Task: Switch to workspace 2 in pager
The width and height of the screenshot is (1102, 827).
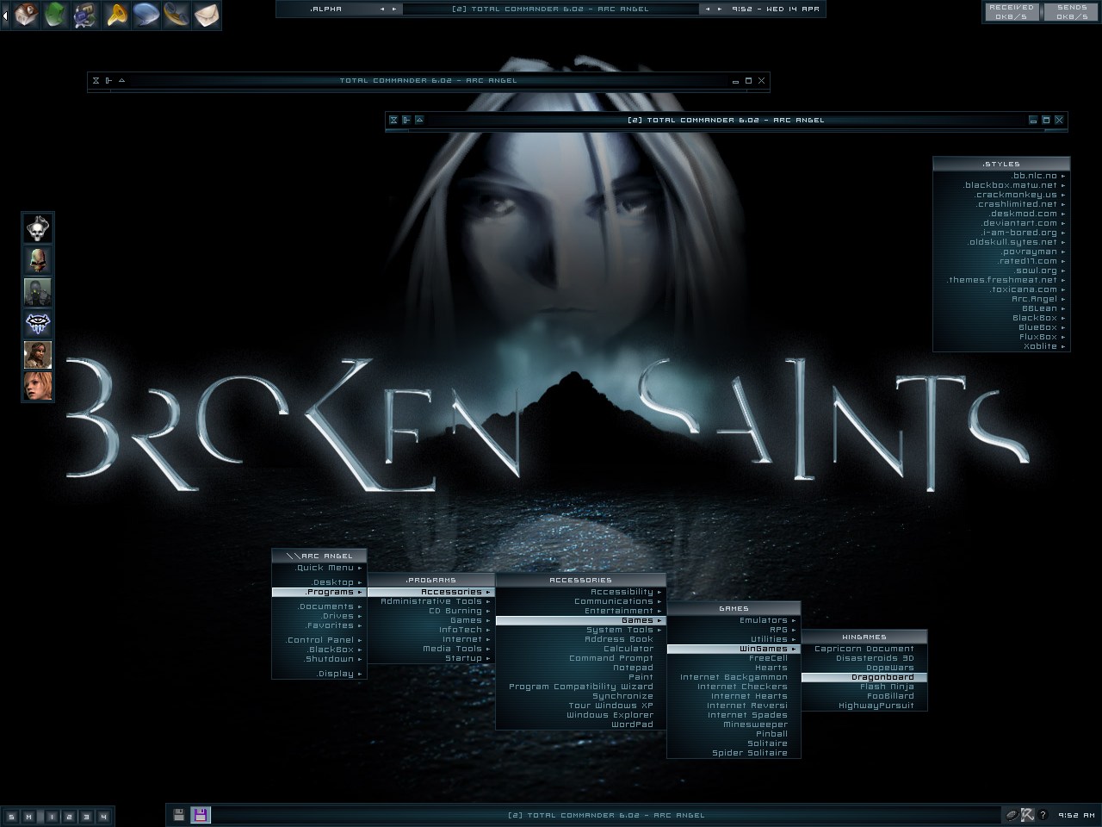Action: coord(70,817)
